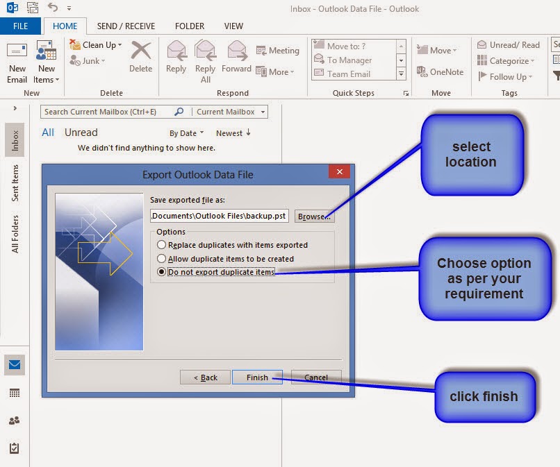Screen dimensions: 560x467
Task: Click the Meeting reply icon
Action: tap(277, 51)
